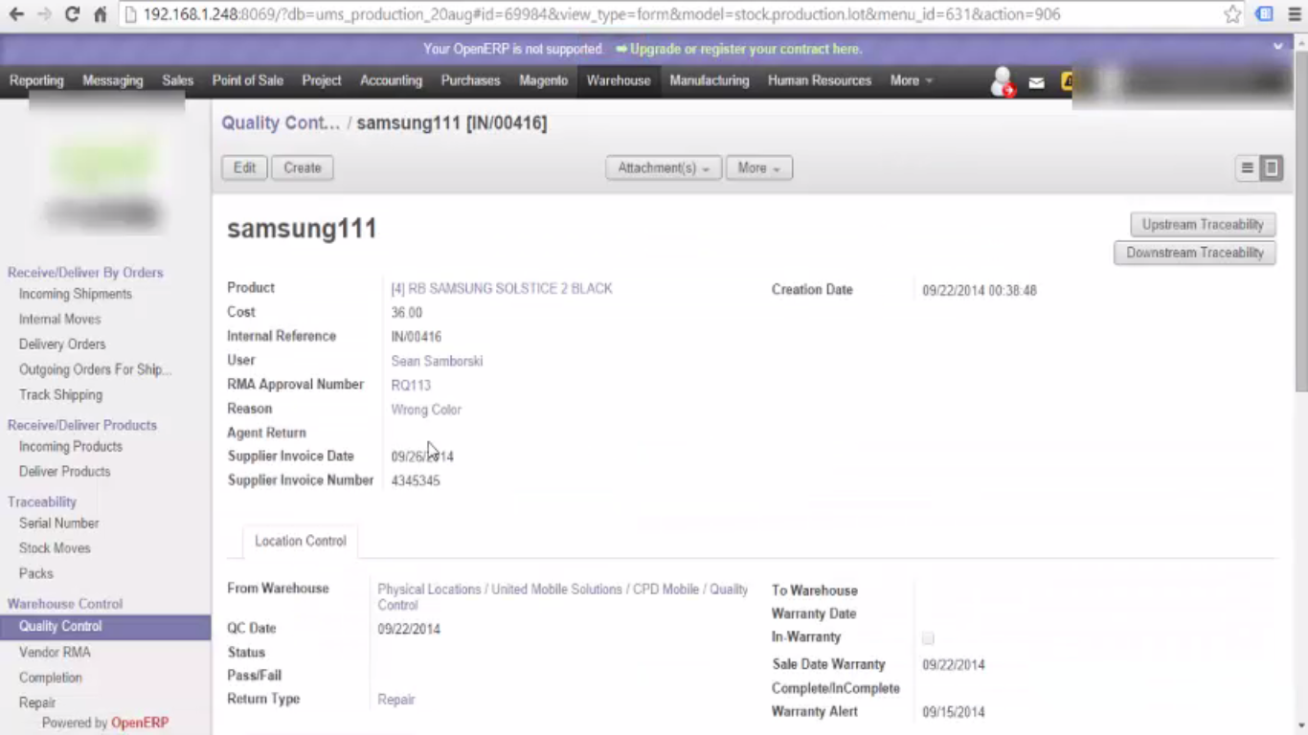Toggle the In-Warranty checkbox
This screenshot has height=735, width=1308.
click(x=928, y=637)
